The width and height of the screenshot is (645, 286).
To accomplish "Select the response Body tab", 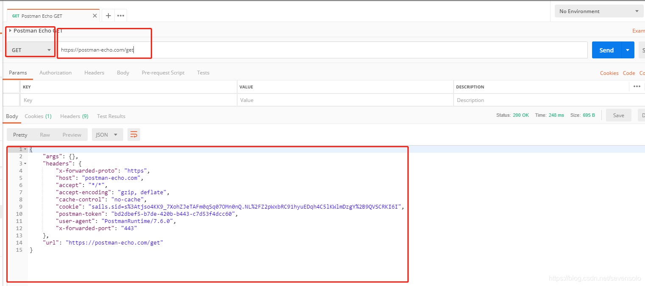I will 12,116.
